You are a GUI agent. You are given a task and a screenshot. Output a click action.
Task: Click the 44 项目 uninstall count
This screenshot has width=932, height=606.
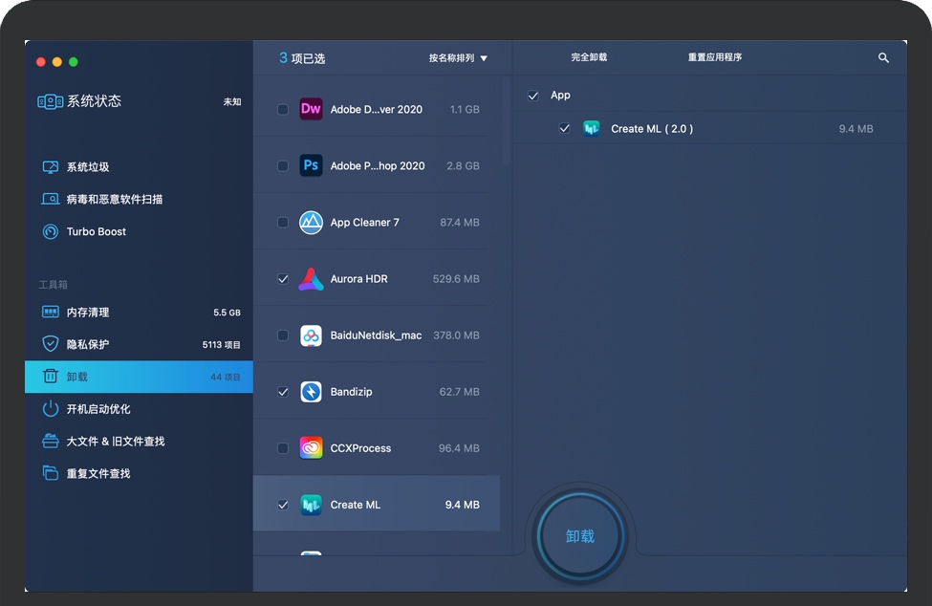226,377
